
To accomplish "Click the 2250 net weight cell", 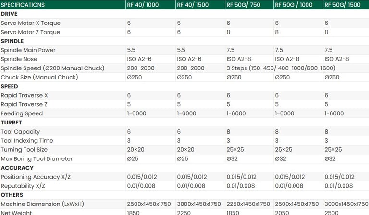I will click(184, 213).
